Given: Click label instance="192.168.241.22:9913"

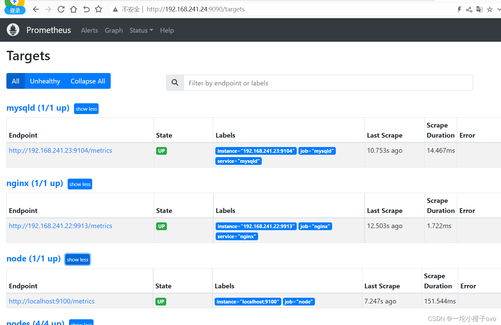Looking at the screenshot, I should (256, 226).
